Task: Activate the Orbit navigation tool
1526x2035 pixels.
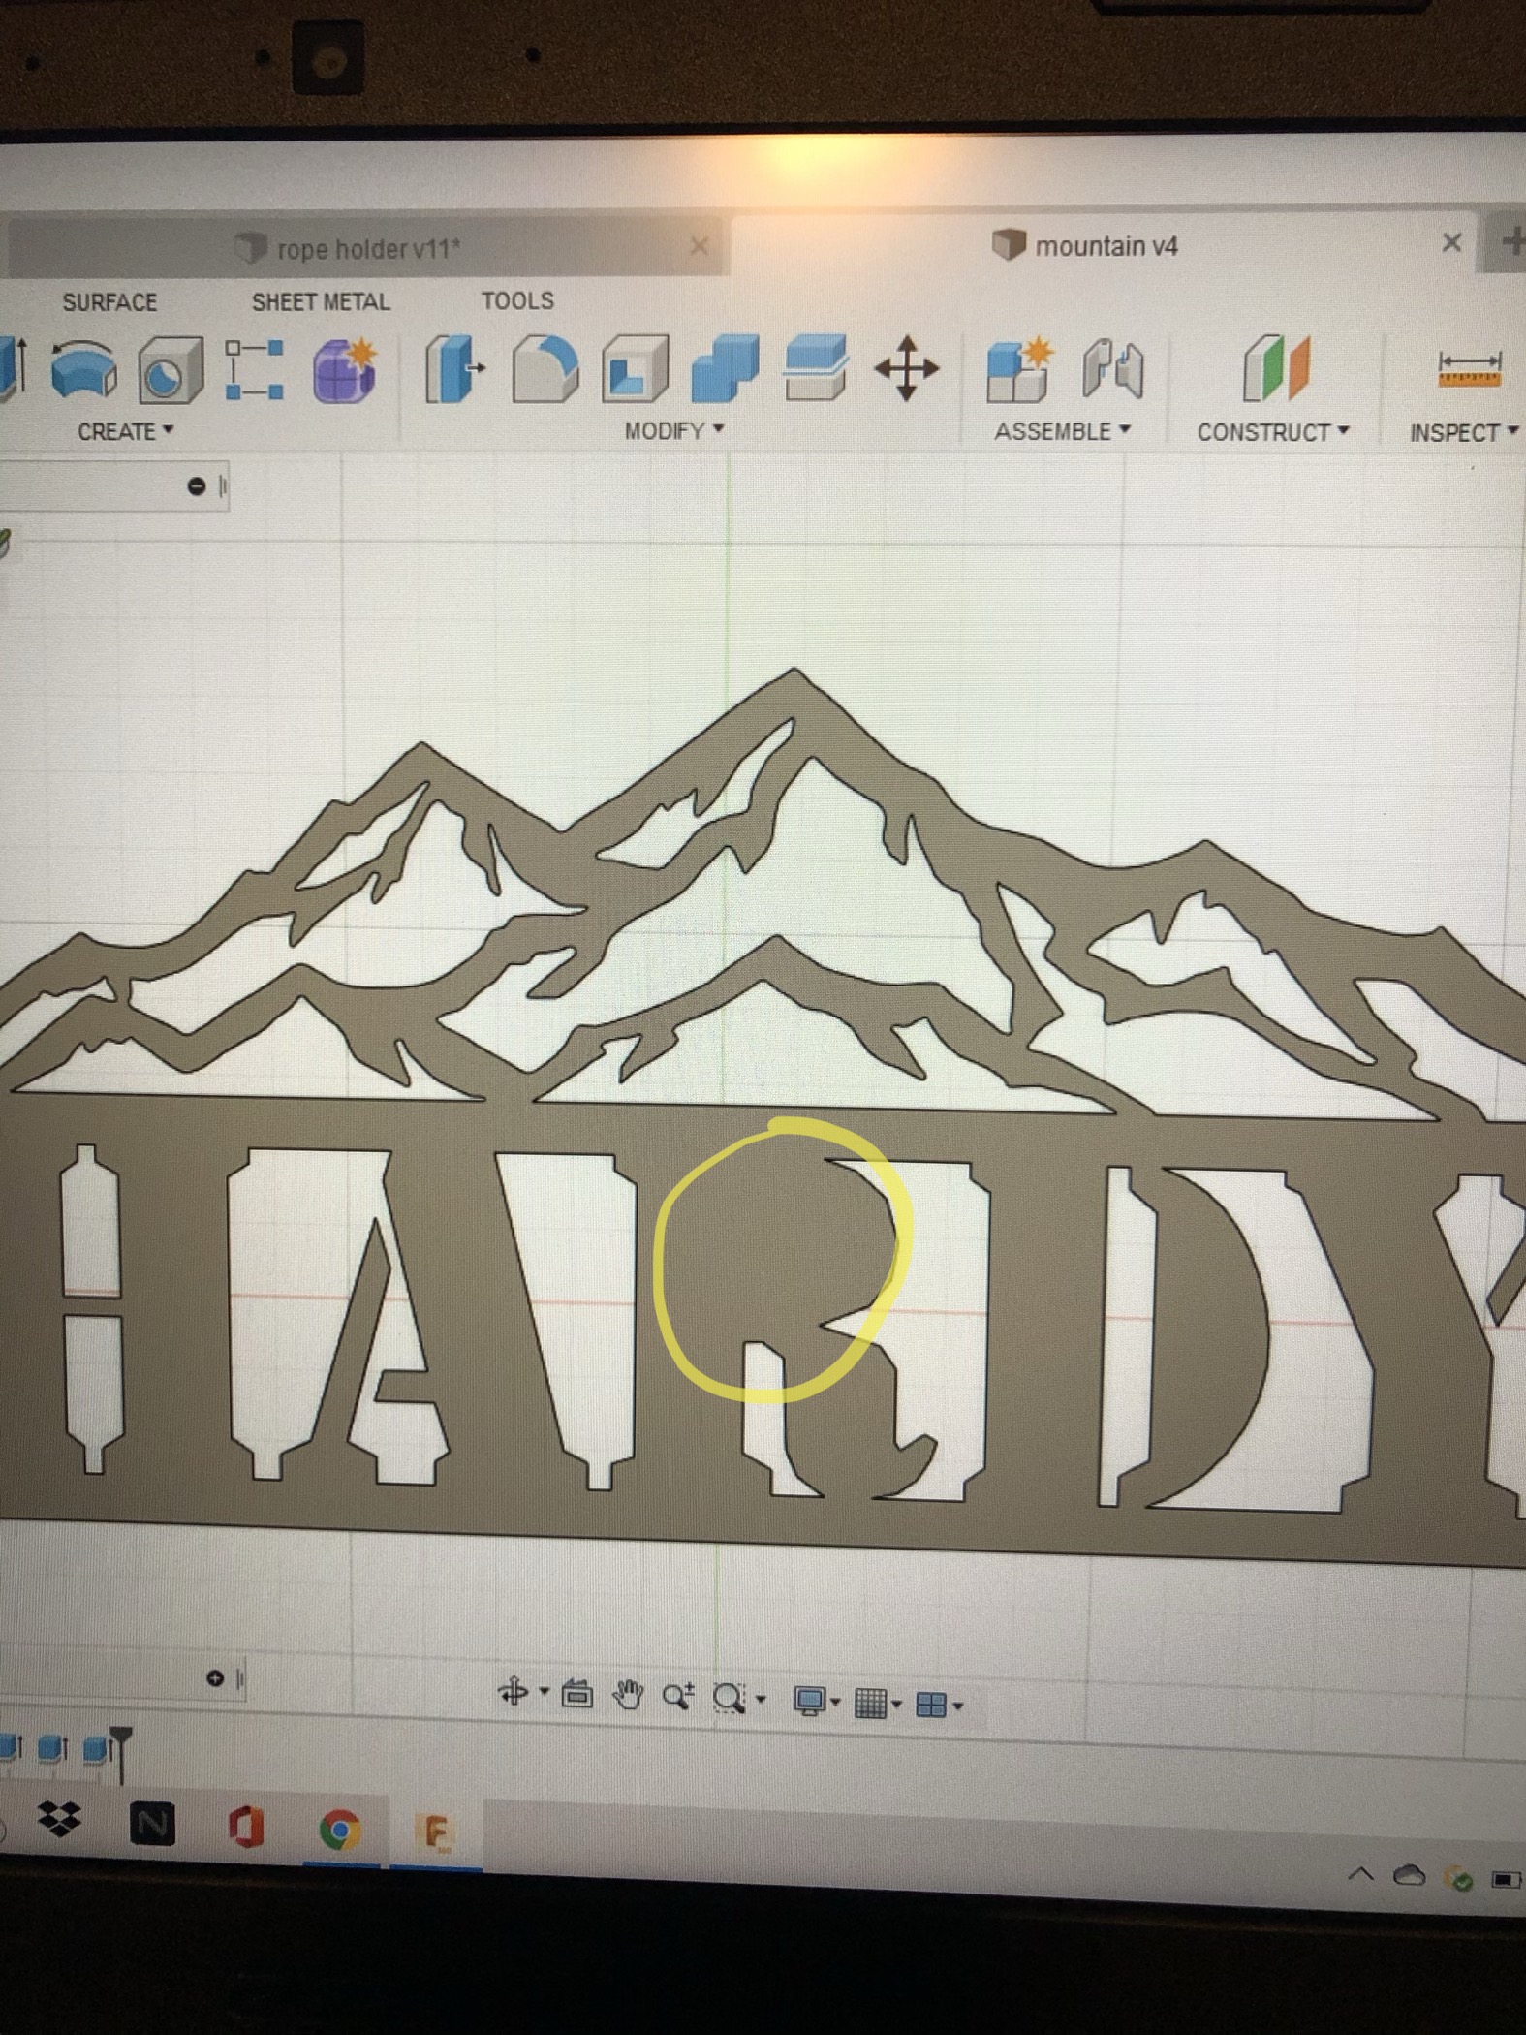Action: click(x=513, y=1693)
